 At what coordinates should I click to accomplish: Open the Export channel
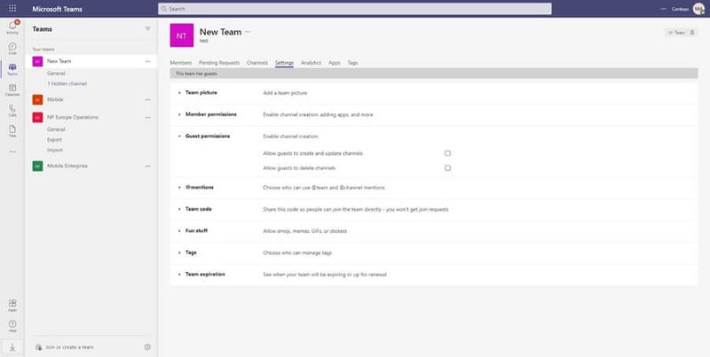coord(55,140)
